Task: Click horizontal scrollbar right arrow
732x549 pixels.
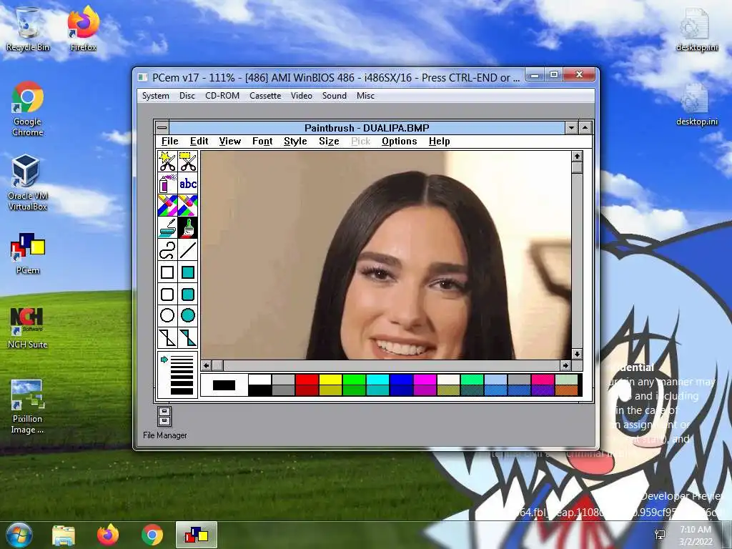Action: [565, 365]
